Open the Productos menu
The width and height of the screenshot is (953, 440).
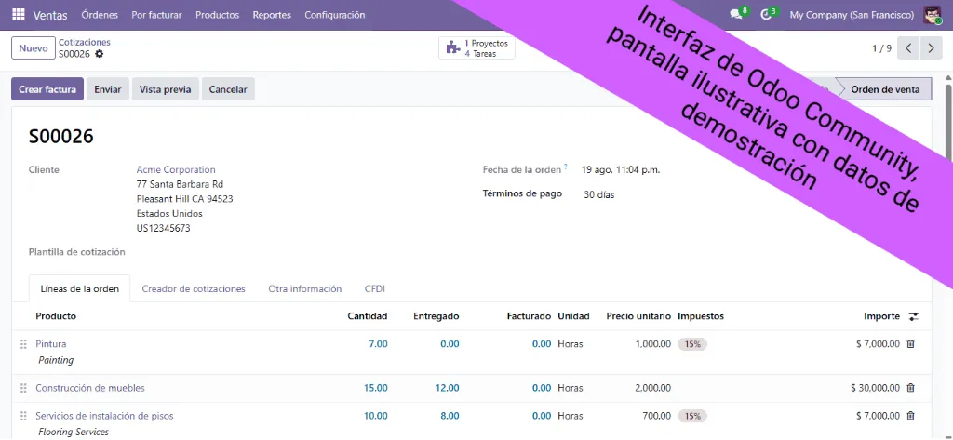click(218, 15)
